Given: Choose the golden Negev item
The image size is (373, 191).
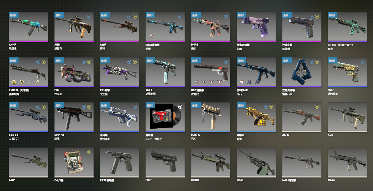Looking at the screenshot, I should coord(256,117).
